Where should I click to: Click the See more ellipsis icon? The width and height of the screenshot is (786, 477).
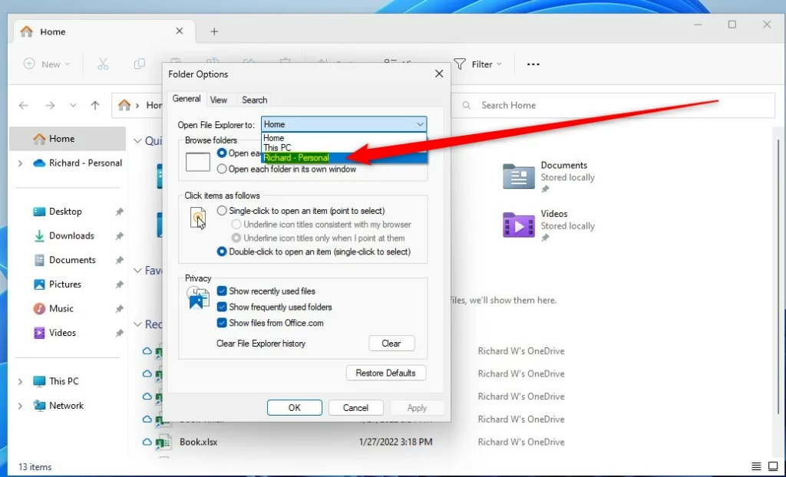click(x=533, y=64)
